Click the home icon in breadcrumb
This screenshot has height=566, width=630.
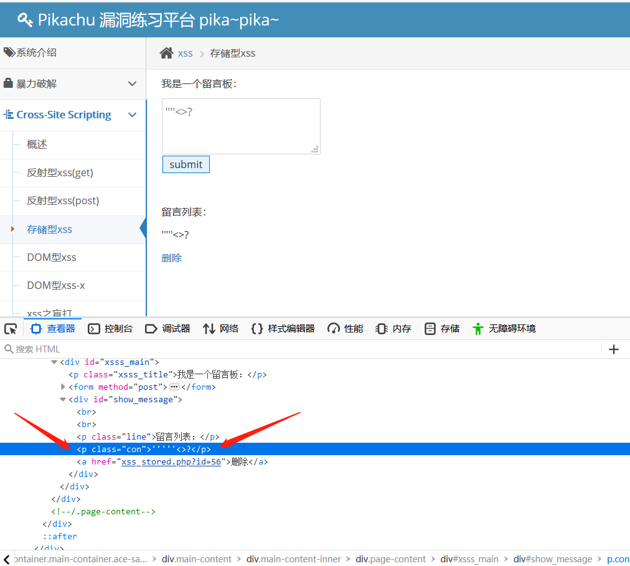(x=166, y=53)
